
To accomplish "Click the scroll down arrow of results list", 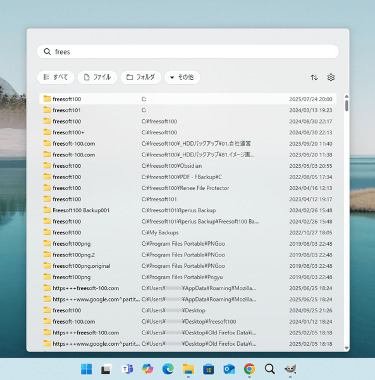I will click(347, 348).
